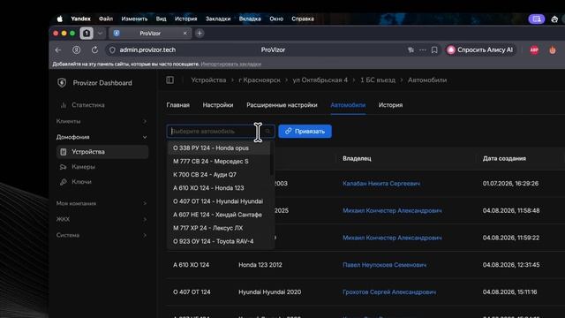Viewport: 565px width, 318px height.
Task: Click Импортировать закладки link
Action: (231, 64)
